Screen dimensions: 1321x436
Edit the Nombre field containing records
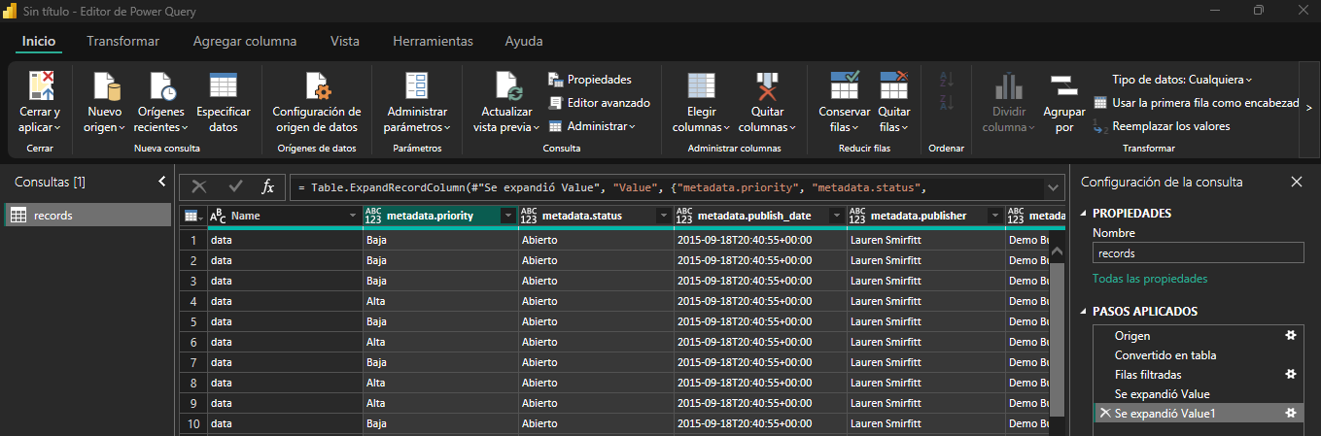[x=1198, y=252]
